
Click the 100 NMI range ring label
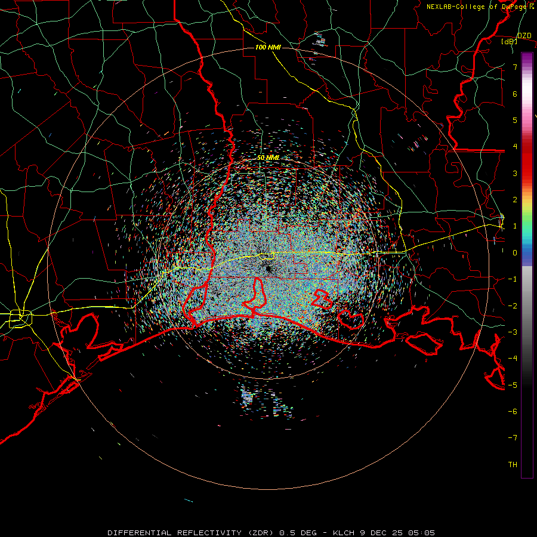click(x=268, y=47)
